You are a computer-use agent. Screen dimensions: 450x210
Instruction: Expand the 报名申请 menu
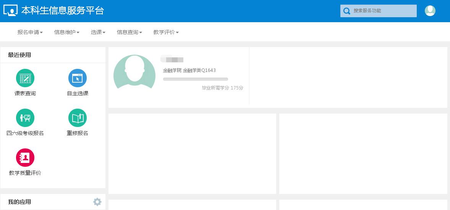[x=30, y=32]
